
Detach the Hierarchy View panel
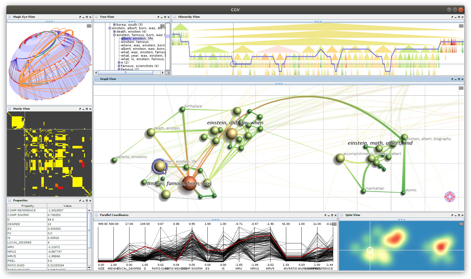coord(452,17)
